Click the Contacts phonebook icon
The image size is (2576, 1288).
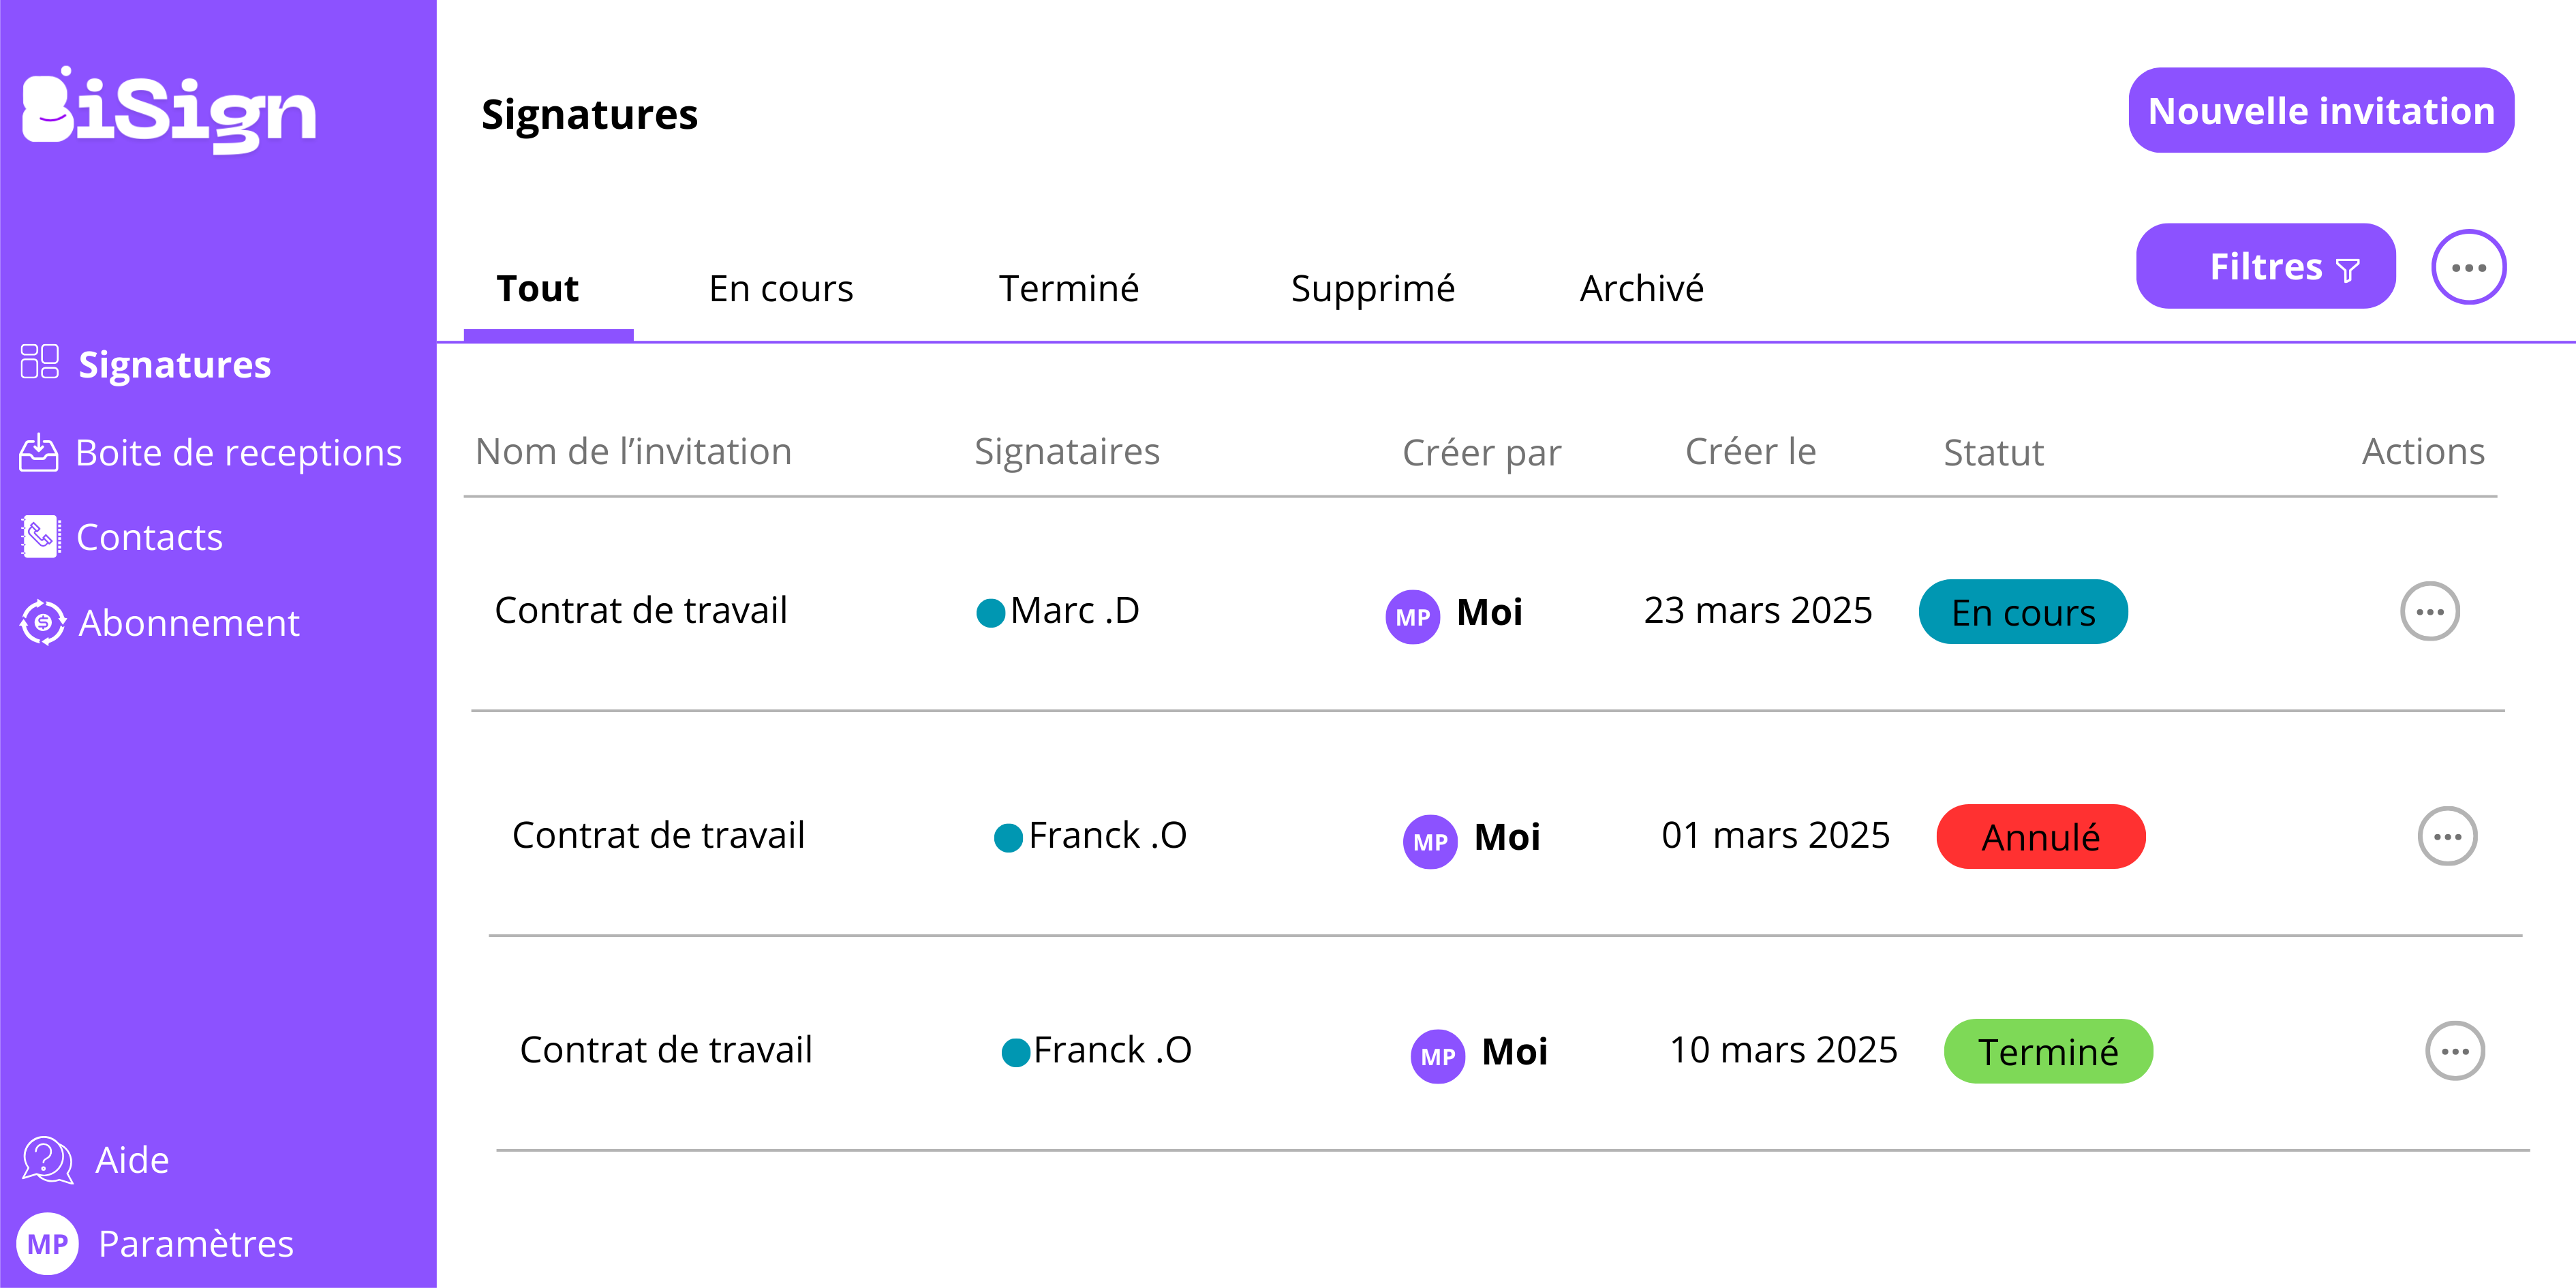pos(40,537)
